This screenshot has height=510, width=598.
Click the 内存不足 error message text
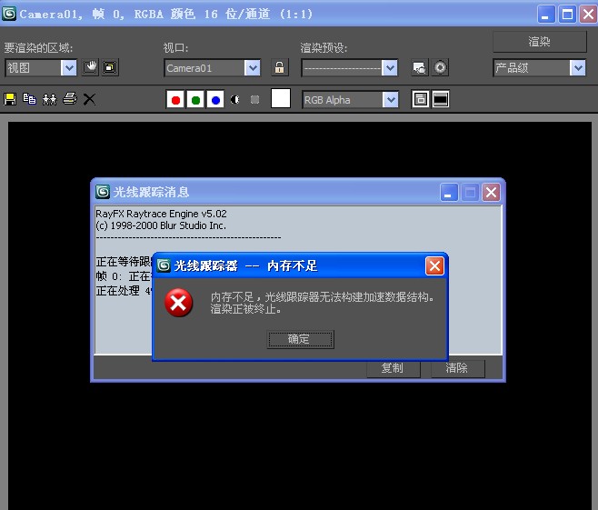click(322, 303)
